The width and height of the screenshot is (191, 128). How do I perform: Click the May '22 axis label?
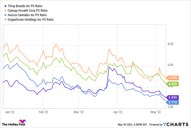point(155,112)
